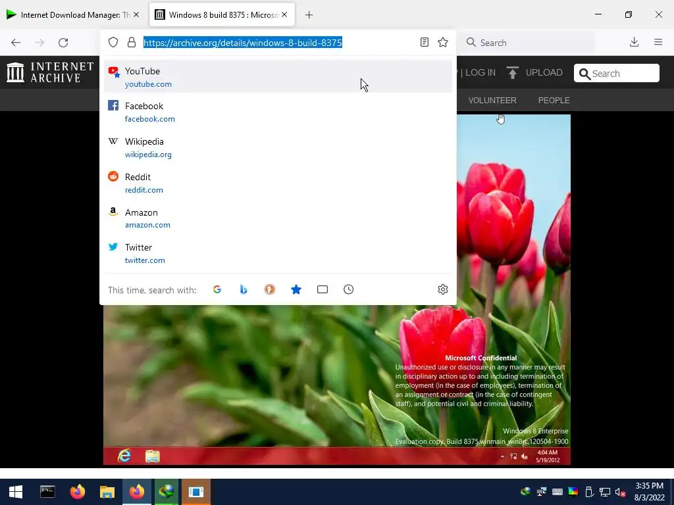
Task: Click the keyboard tray icon
Action: pos(557,492)
